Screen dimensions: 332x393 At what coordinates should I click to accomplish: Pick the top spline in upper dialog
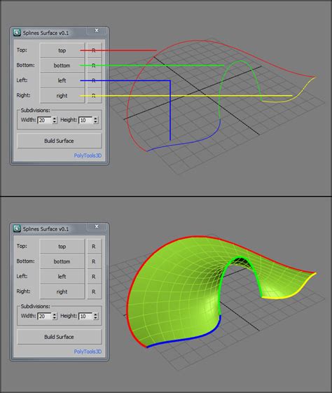point(62,50)
